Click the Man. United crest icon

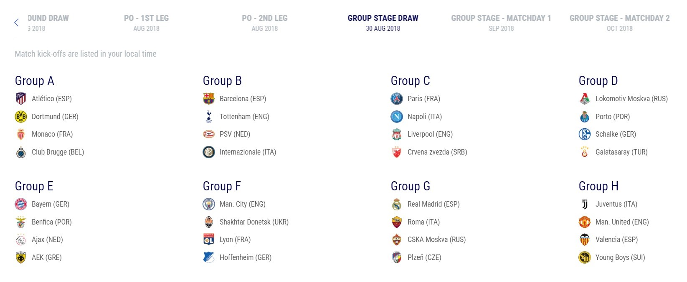[x=585, y=222]
